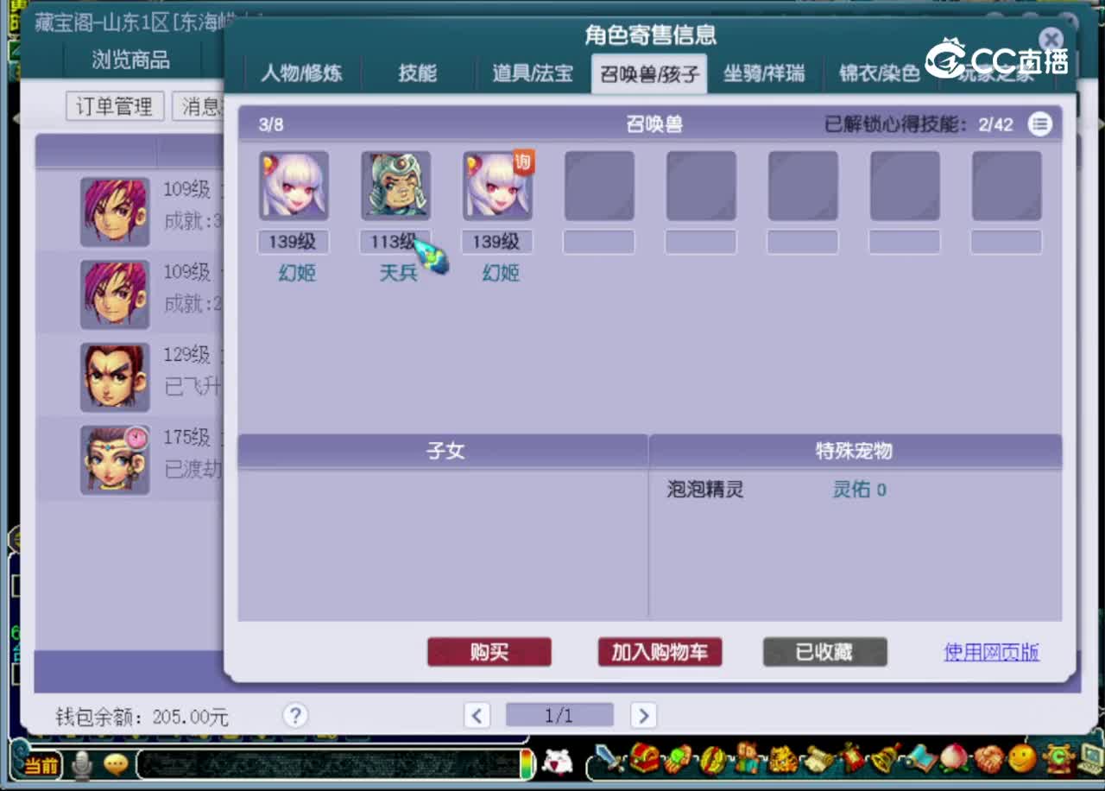
Task: Click the microphone icon near the bottom left
Action: (x=83, y=764)
